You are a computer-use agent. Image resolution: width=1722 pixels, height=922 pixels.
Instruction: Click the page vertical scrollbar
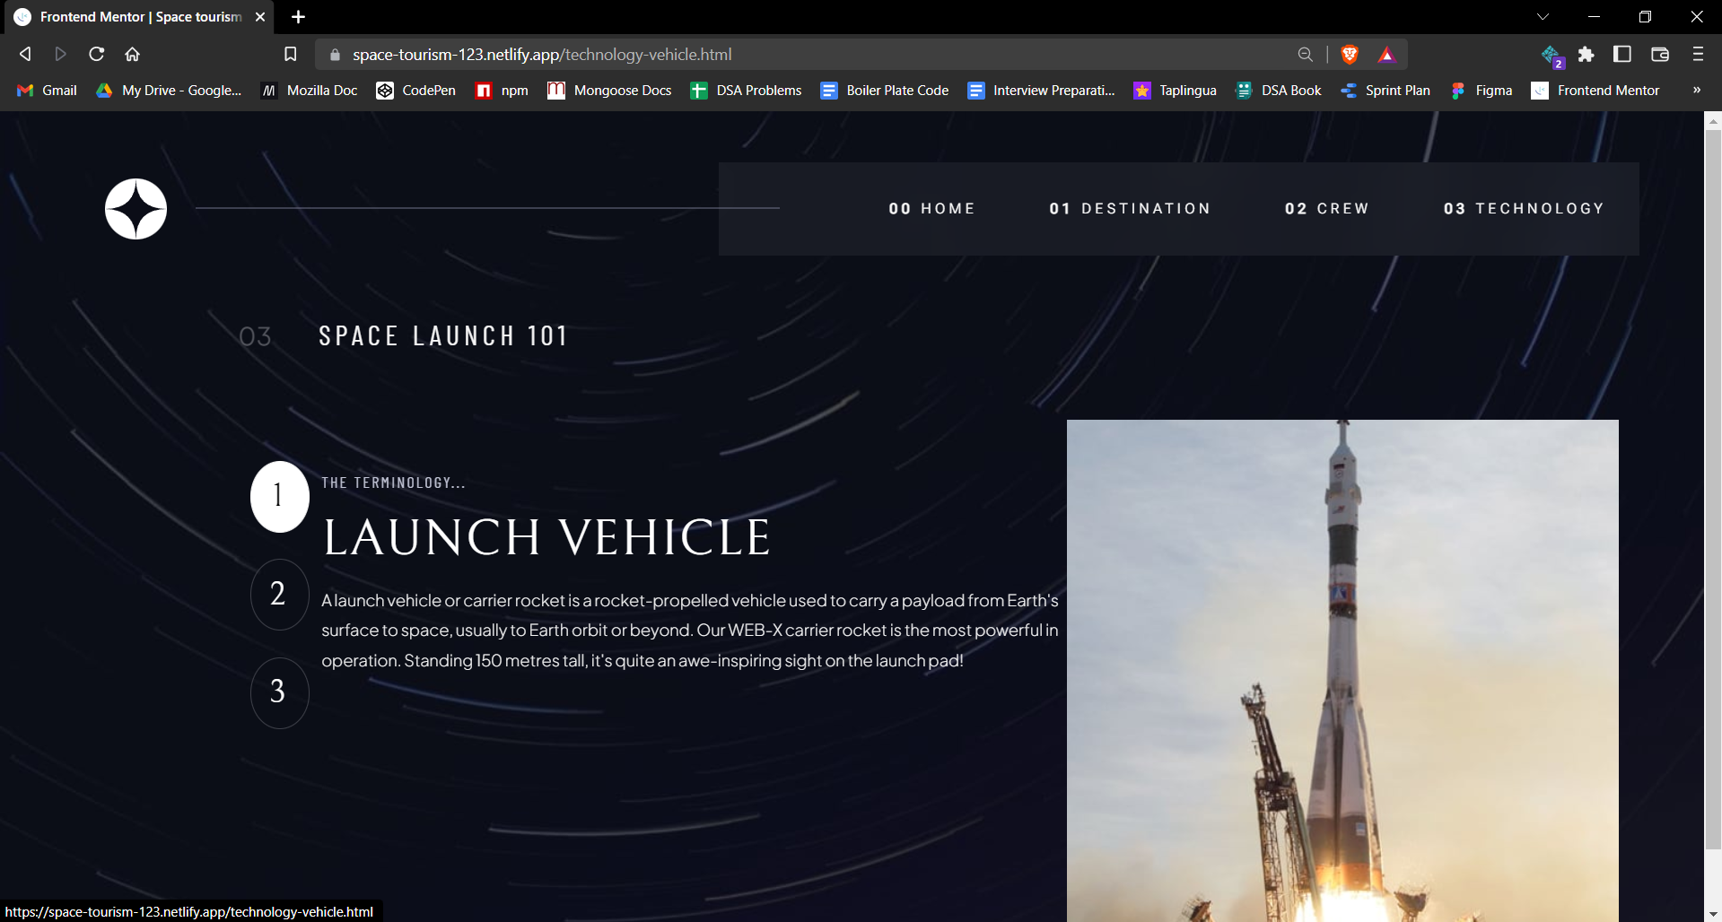click(1713, 489)
